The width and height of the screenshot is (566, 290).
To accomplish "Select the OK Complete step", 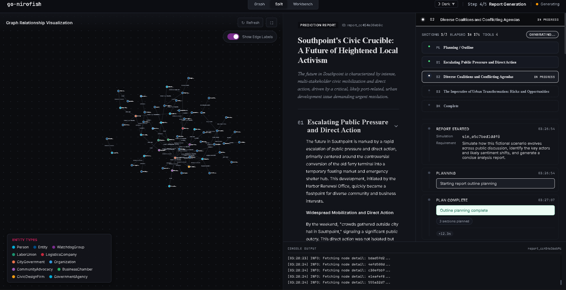I will tap(490, 106).
